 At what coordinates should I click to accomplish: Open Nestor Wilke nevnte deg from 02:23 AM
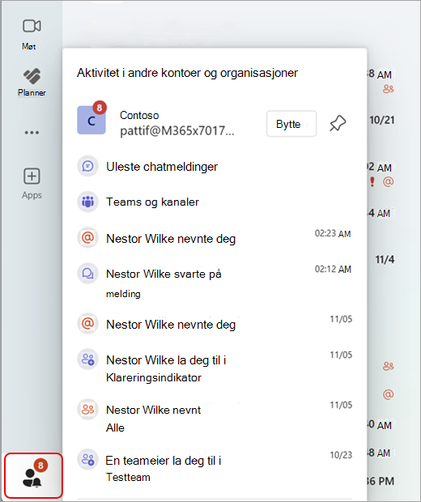pos(214,239)
